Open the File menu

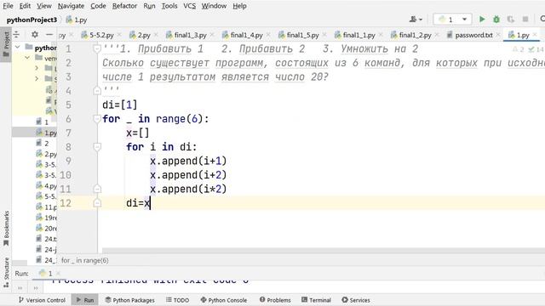click(x=8, y=6)
